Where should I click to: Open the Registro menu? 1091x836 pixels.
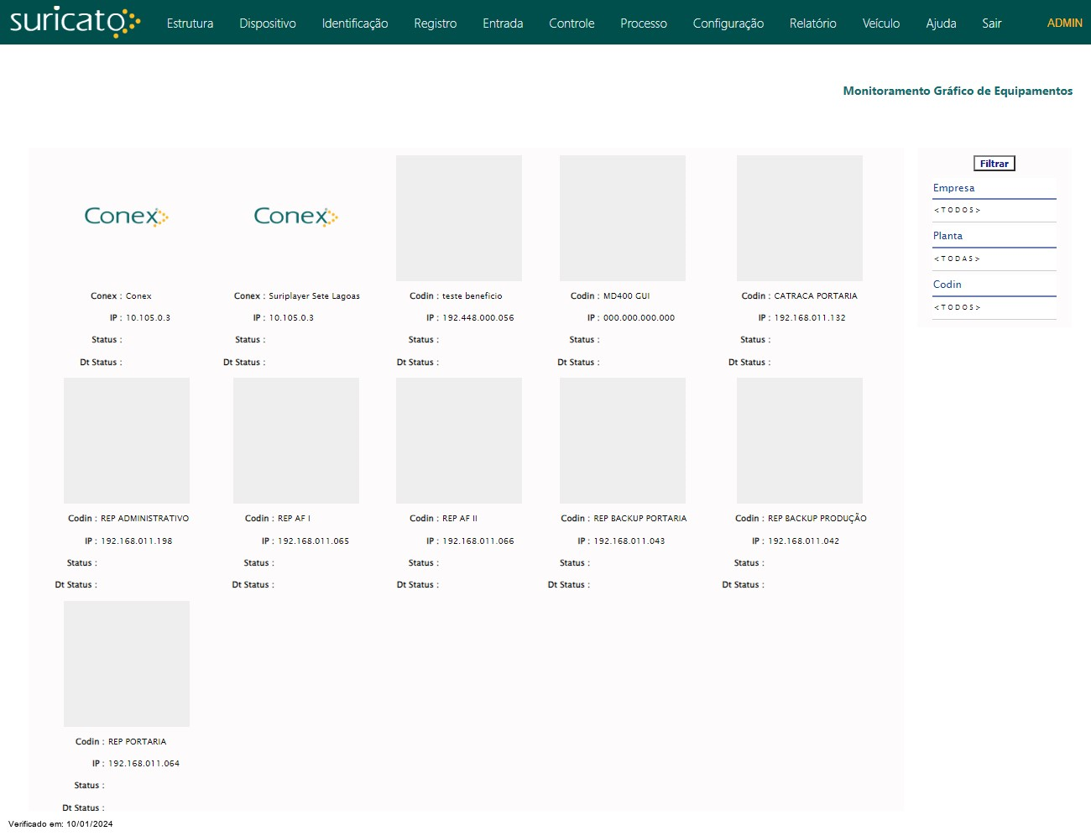(436, 24)
